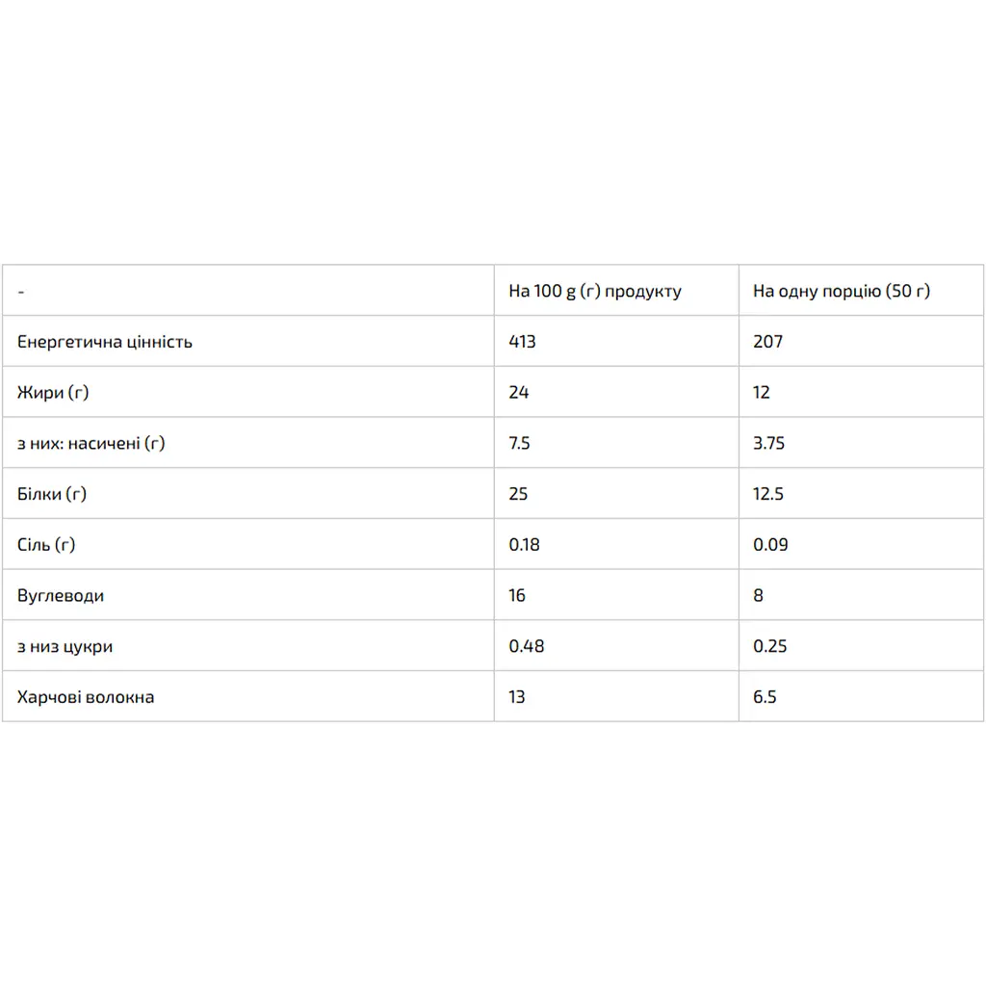Click the fat value 24 cell
This screenshot has width=986, height=986.
(518, 393)
